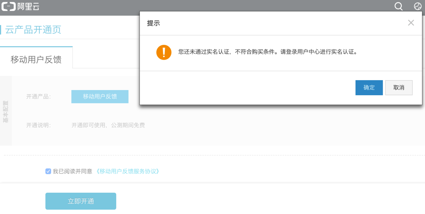Close the 提示 dialog with X
425x214 pixels.
tap(411, 23)
